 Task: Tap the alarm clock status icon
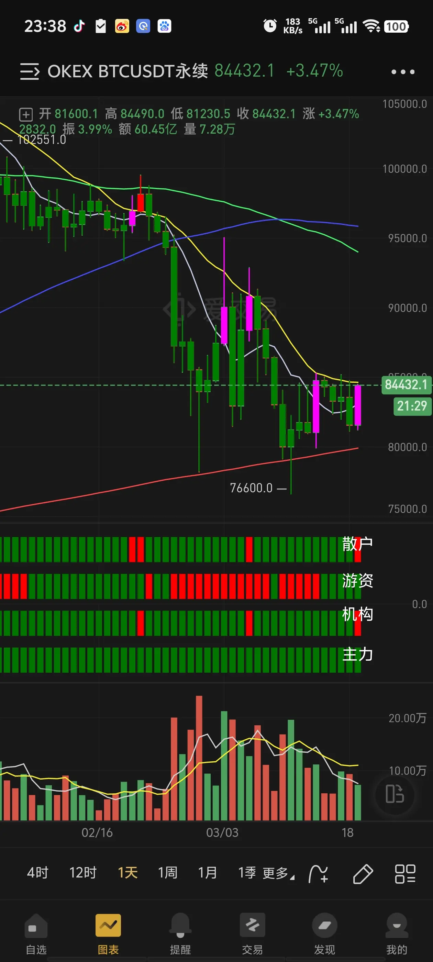click(x=270, y=26)
